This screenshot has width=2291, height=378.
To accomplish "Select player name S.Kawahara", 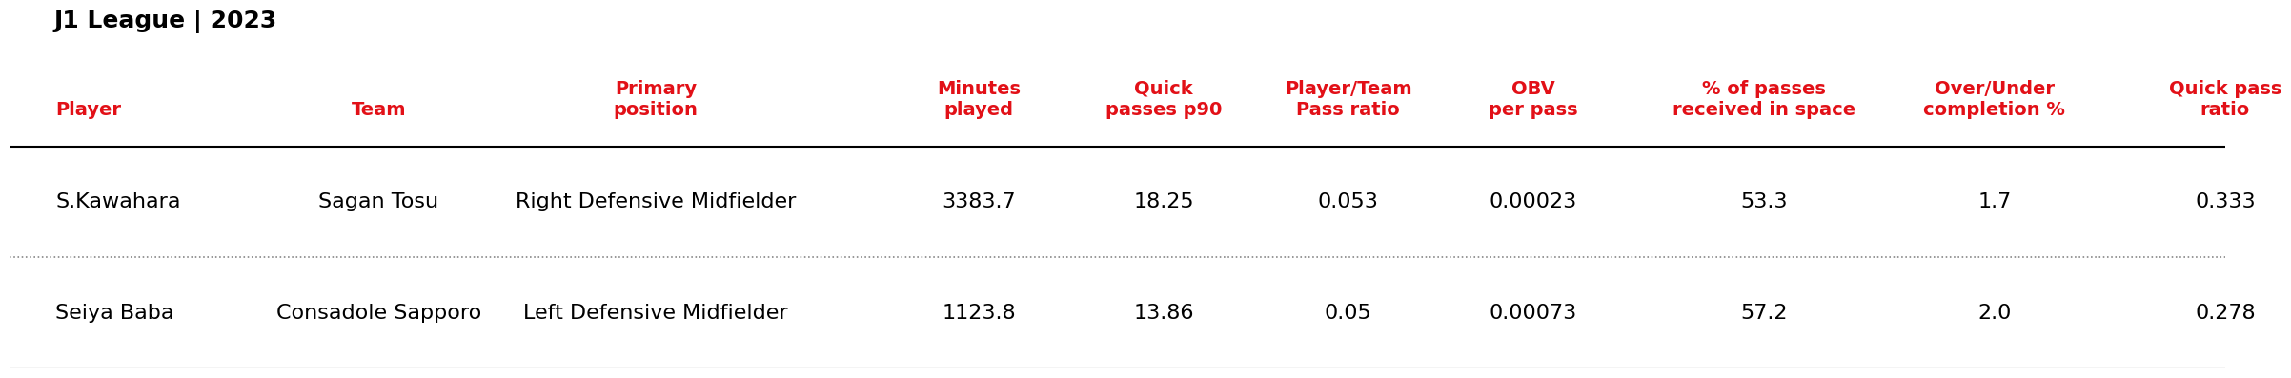I will tap(118, 202).
